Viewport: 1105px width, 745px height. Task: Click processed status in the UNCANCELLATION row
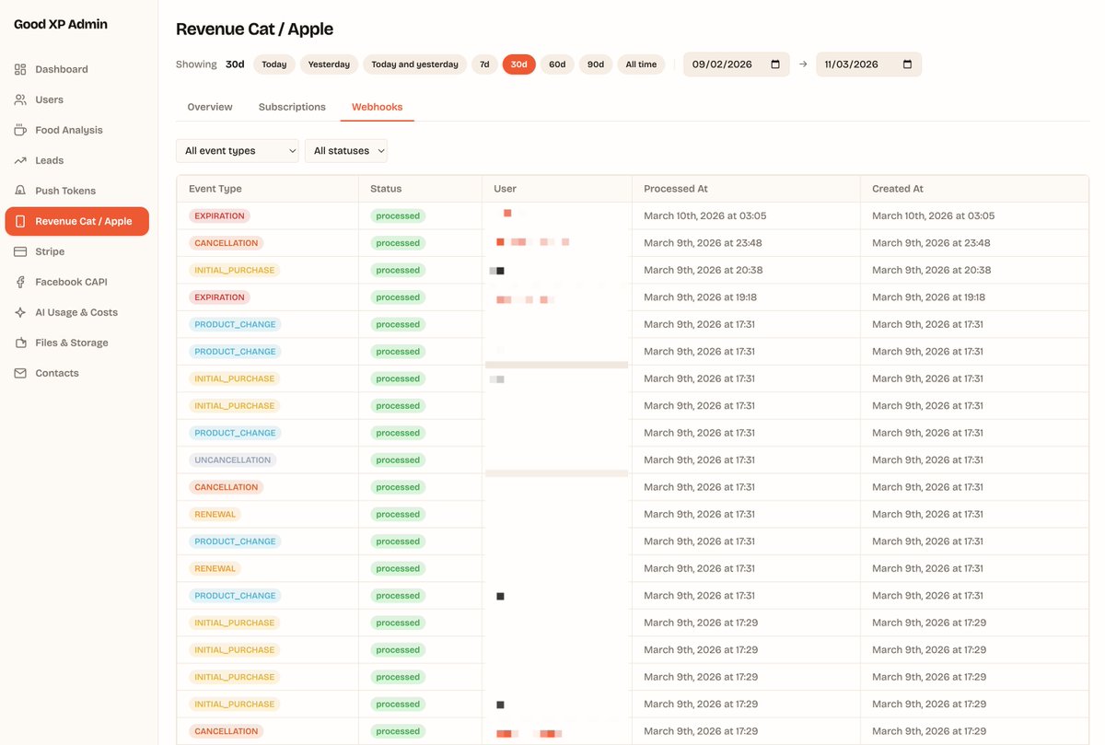(x=398, y=460)
